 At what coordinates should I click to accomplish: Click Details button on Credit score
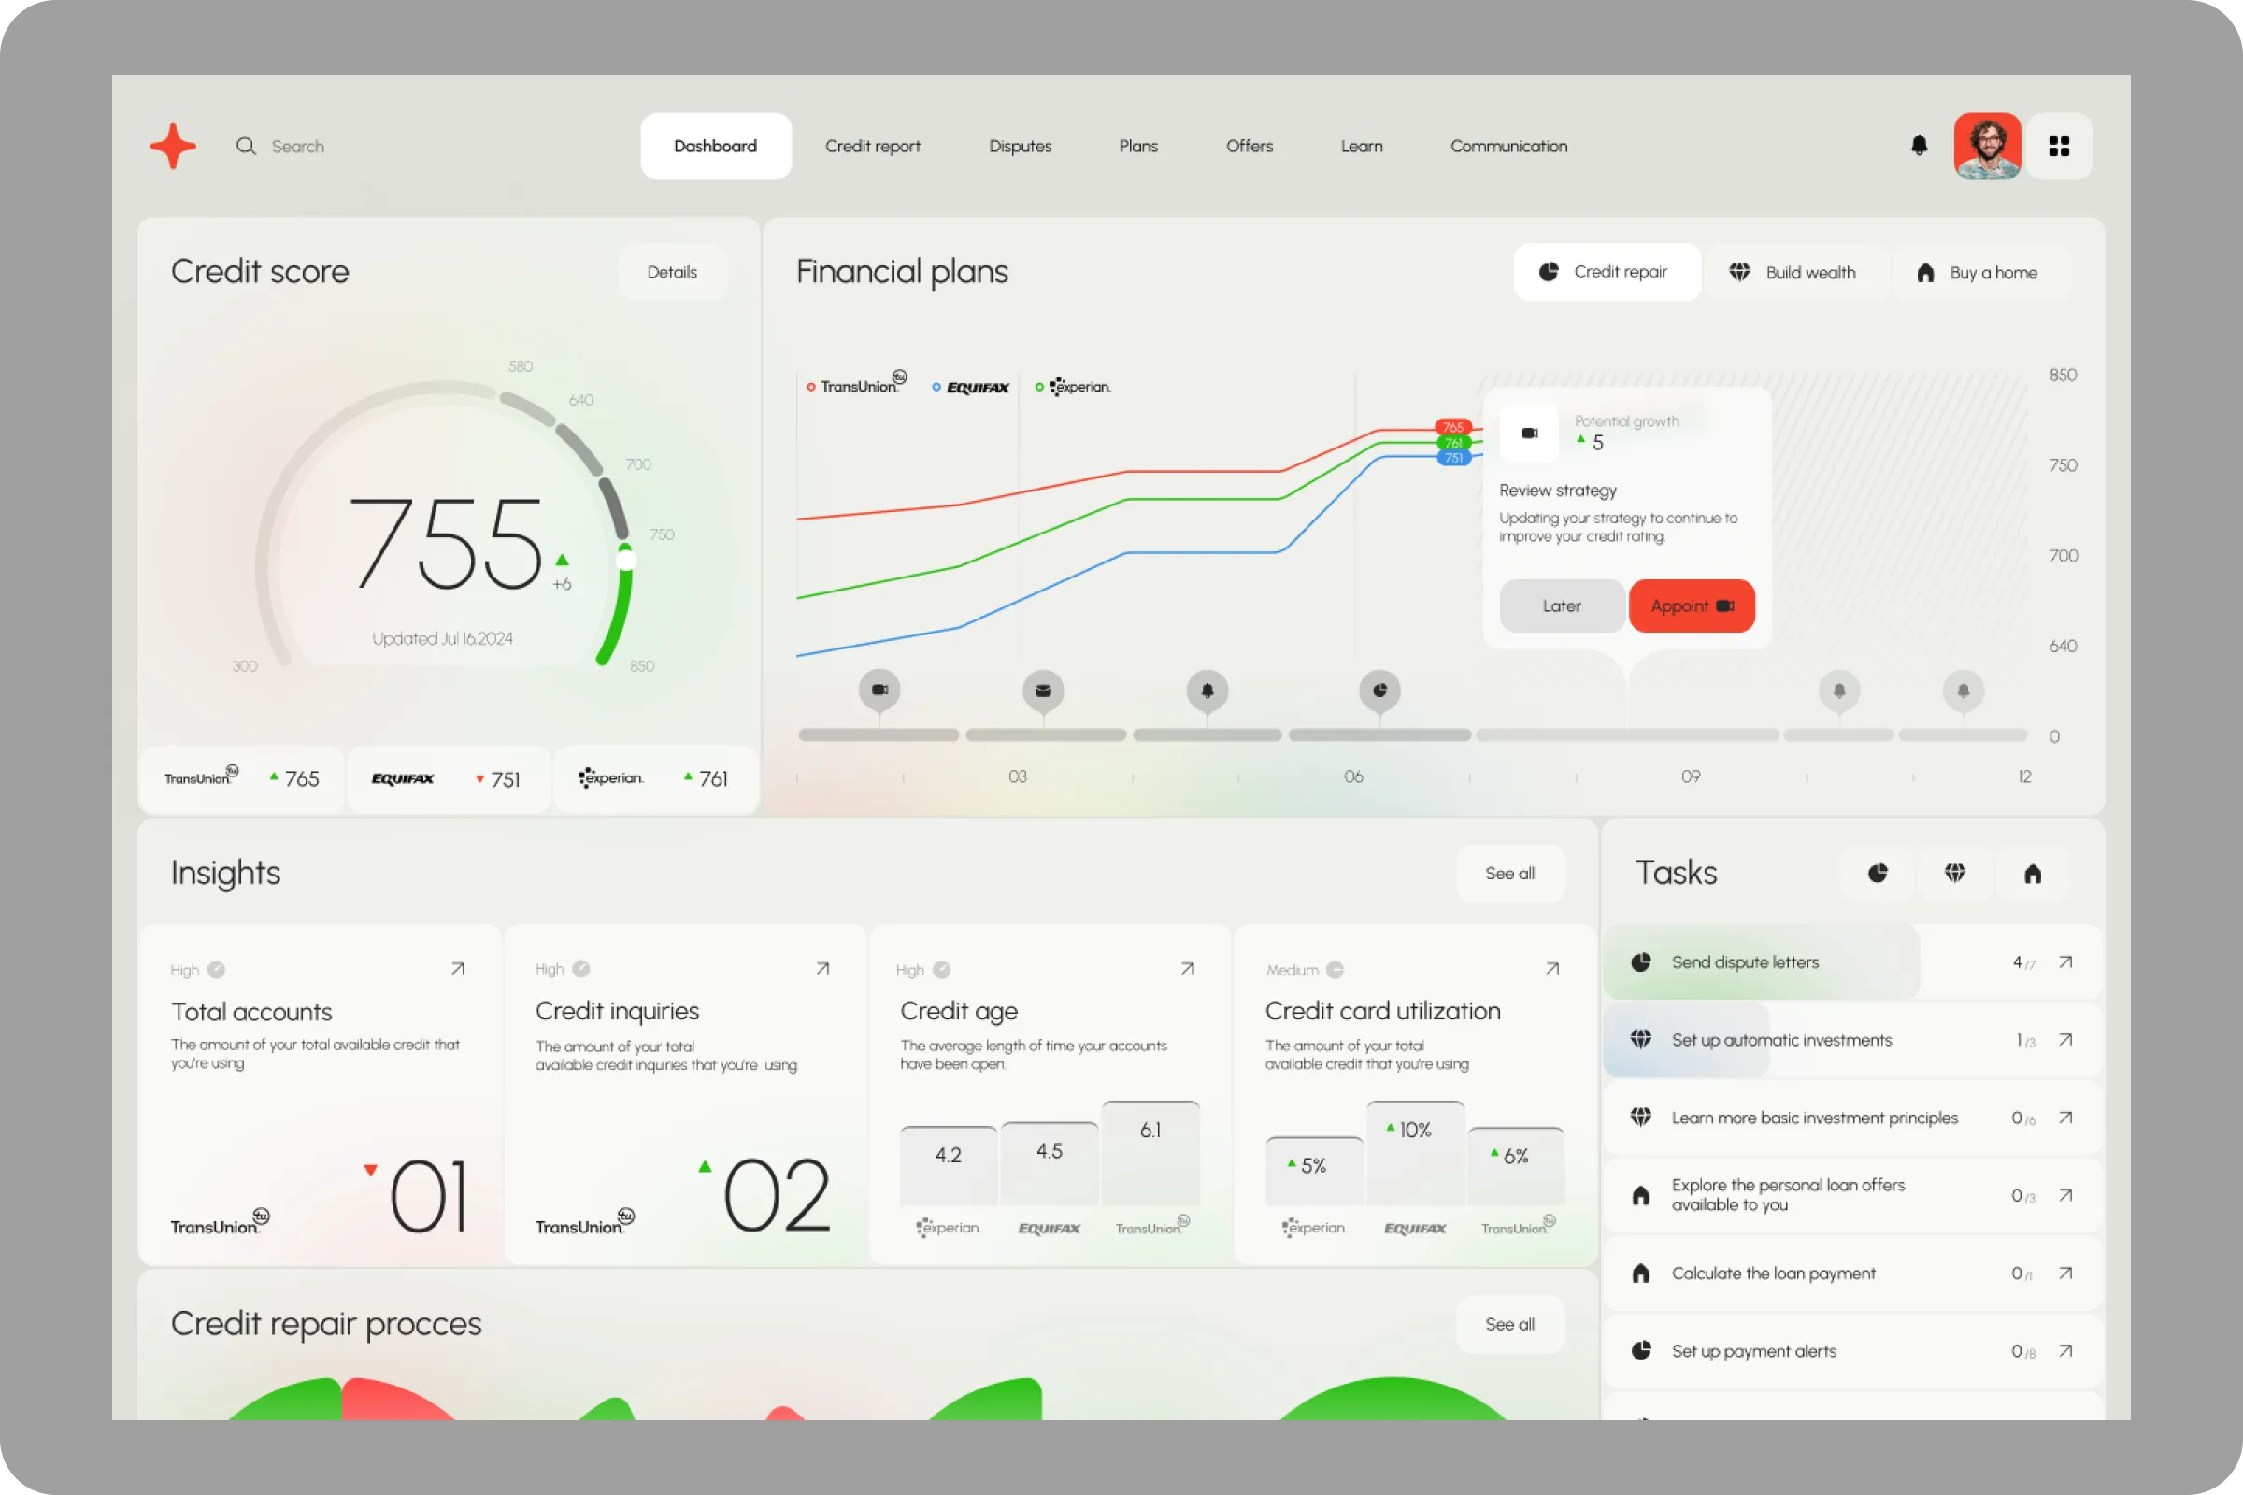[x=672, y=273]
